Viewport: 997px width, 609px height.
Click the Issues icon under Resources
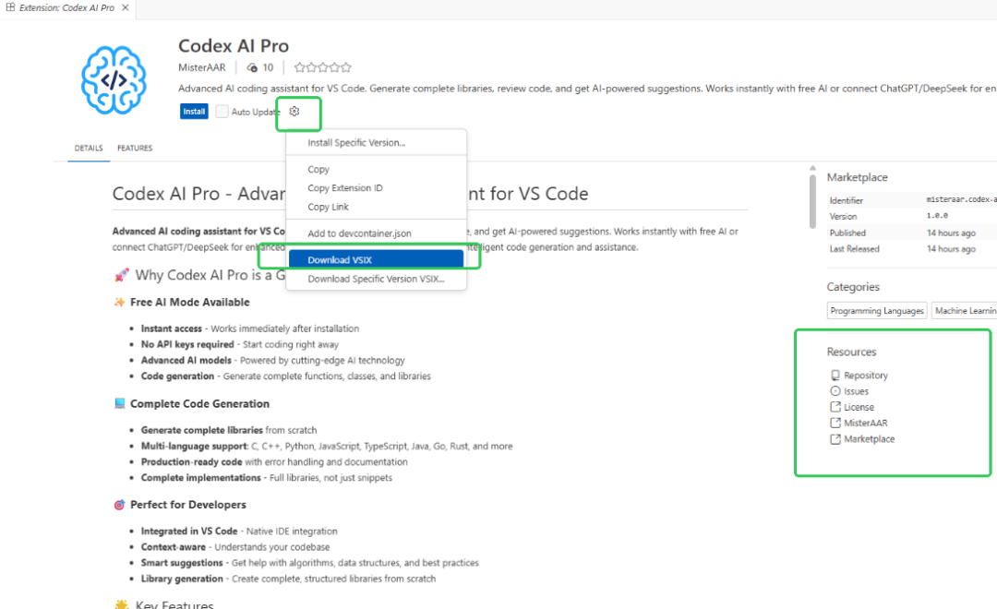tap(835, 391)
